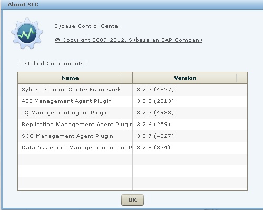This screenshot has height=210, width=263.
Task: Select Replication Management Agent Plugin row
Action: (133, 125)
